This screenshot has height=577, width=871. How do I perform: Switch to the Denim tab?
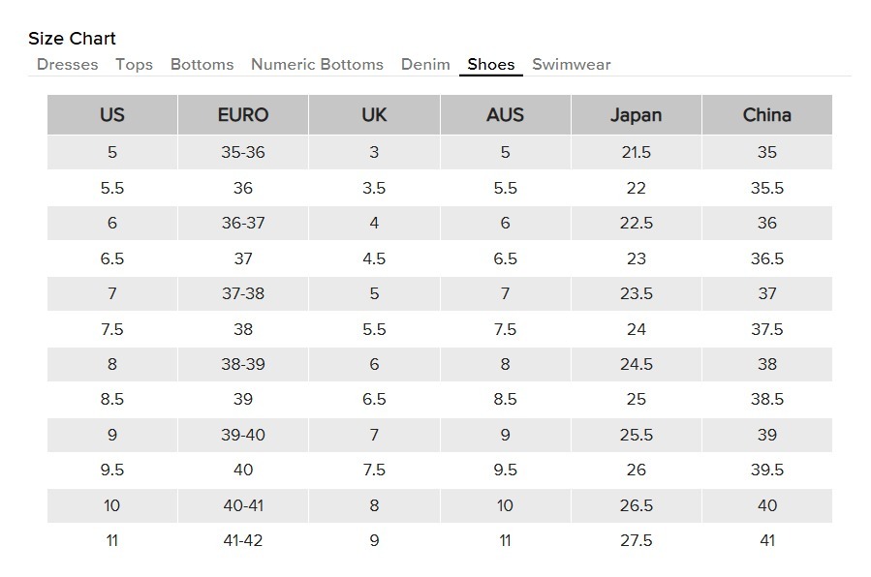tap(425, 65)
